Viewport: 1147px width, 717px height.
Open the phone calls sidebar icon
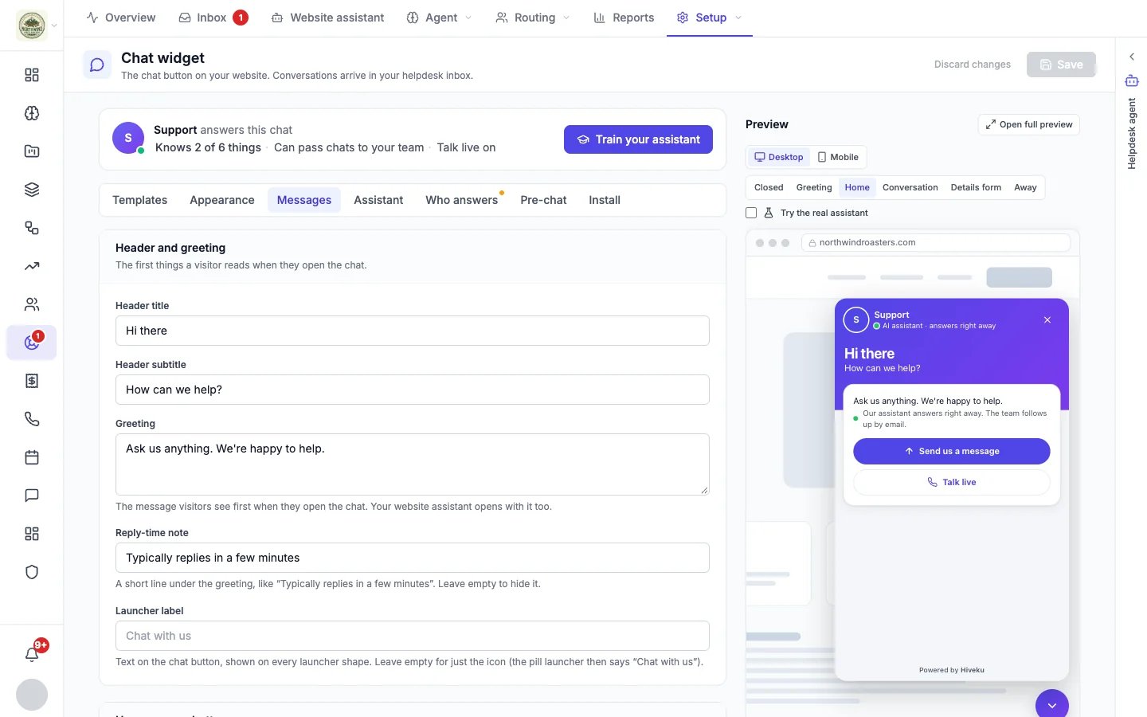point(32,419)
